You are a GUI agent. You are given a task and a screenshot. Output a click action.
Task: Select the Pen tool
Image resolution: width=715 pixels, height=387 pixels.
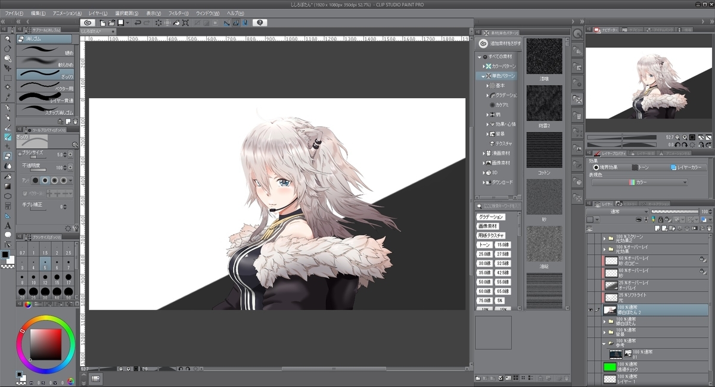pyautogui.click(x=8, y=108)
